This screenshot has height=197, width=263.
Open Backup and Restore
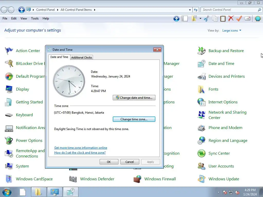[221, 51]
